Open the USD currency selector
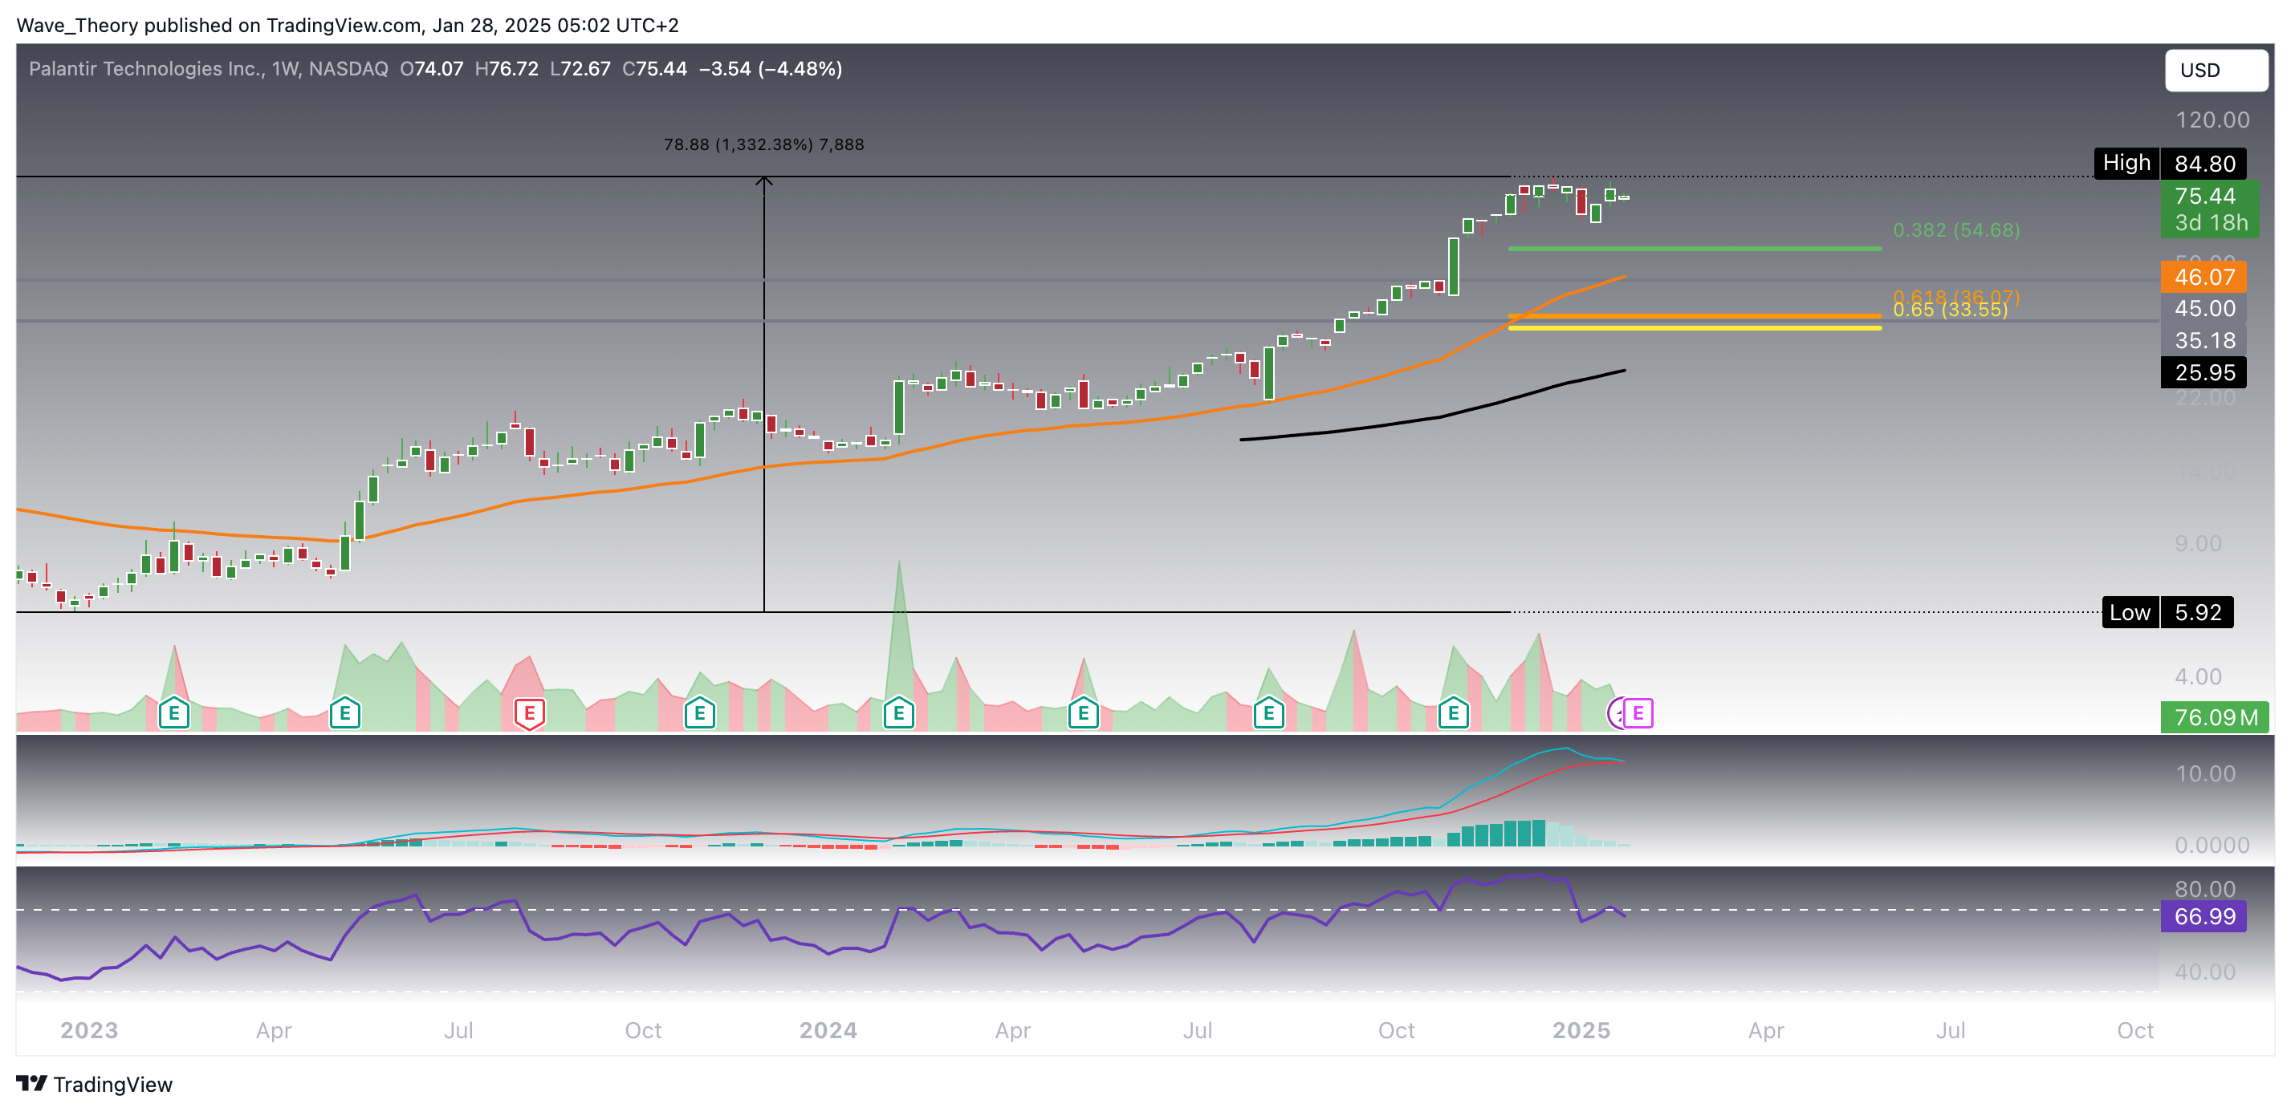The height and width of the screenshot is (1112, 2291). pos(2216,71)
